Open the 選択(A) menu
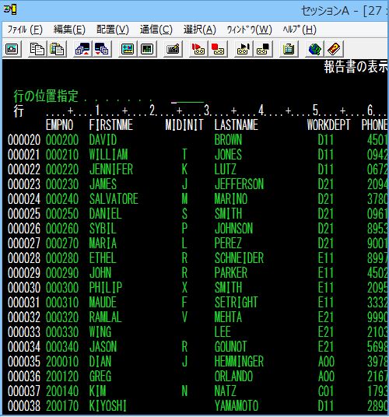The height and width of the screenshot is (417, 389). coord(200,30)
